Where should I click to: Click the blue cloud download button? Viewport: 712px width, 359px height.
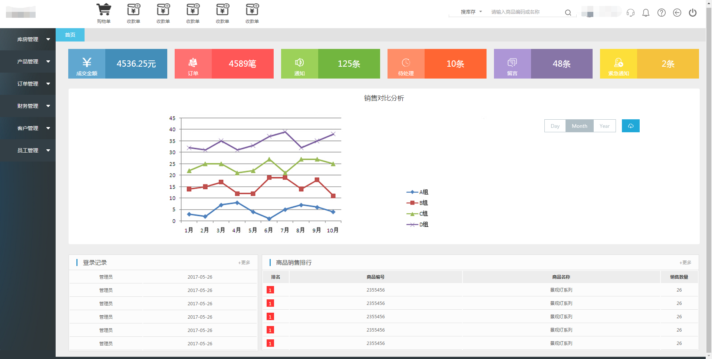tap(630, 126)
